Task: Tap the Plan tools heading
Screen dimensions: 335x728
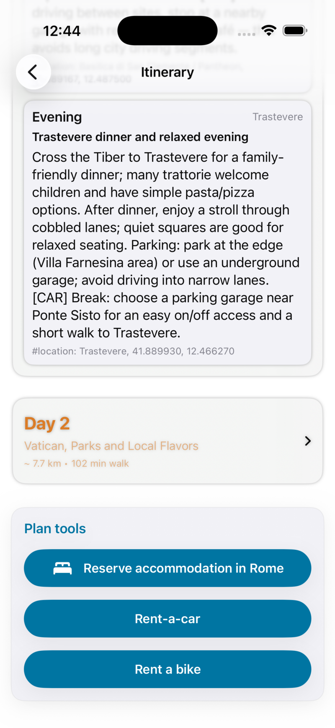Action: (55, 529)
